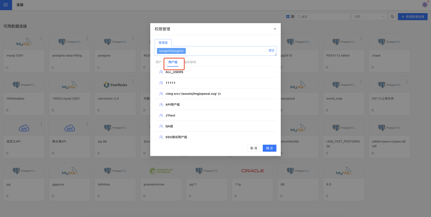431x217 pixels.
Task: Close the 权限管理 dialog
Action: [x=275, y=29]
